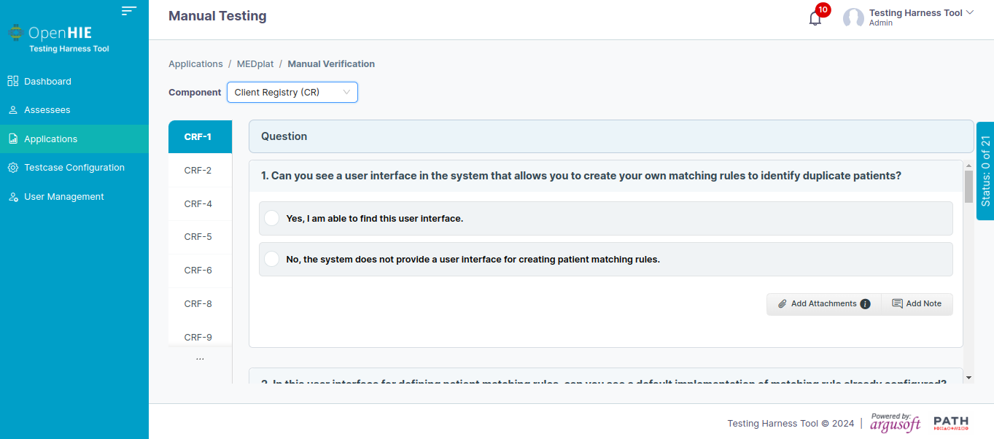Switch to the CRF-6 tab
994x439 pixels.
pyautogui.click(x=200, y=271)
